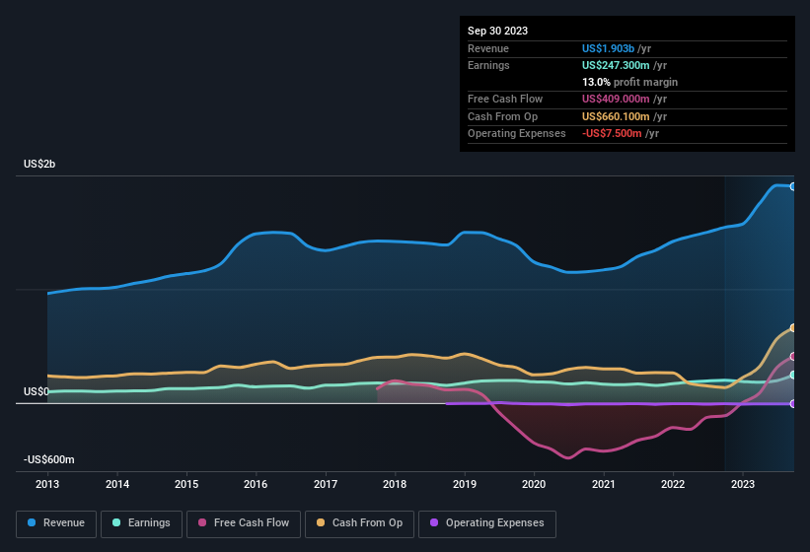
Task: Click the Operating Expenses endpoint marker
Action: click(793, 404)
